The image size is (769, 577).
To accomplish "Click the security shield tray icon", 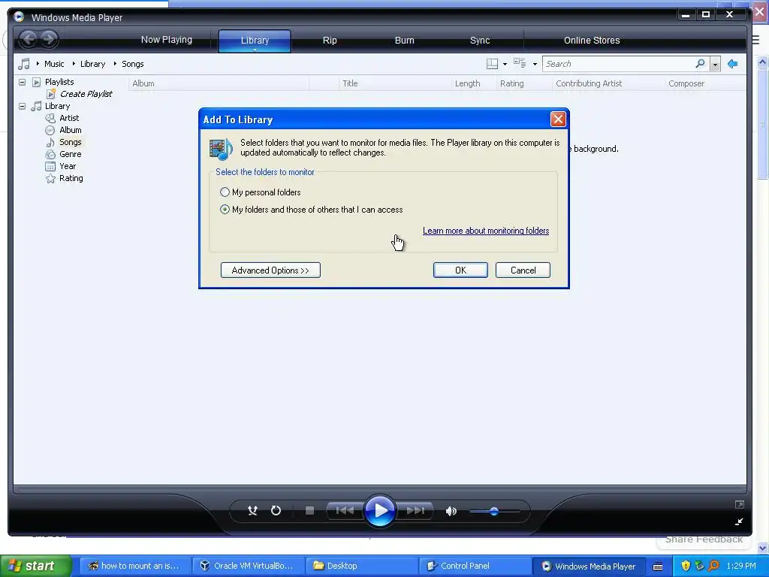I will click(x=686, y=566).
